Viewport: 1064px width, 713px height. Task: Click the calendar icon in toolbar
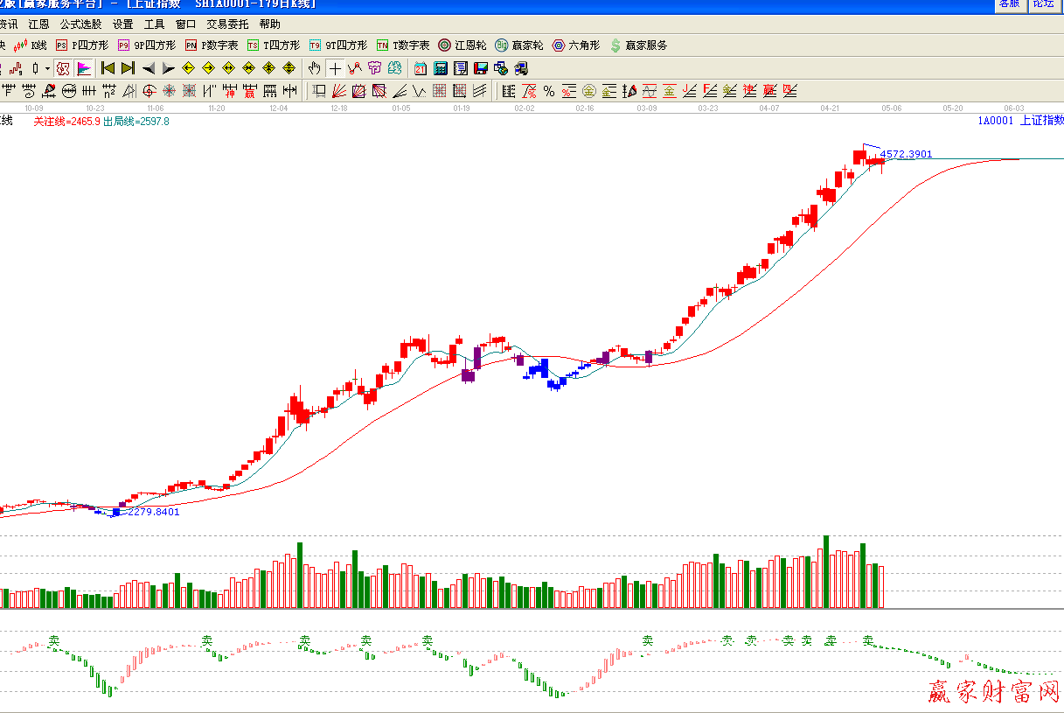[x=421, y=68]
